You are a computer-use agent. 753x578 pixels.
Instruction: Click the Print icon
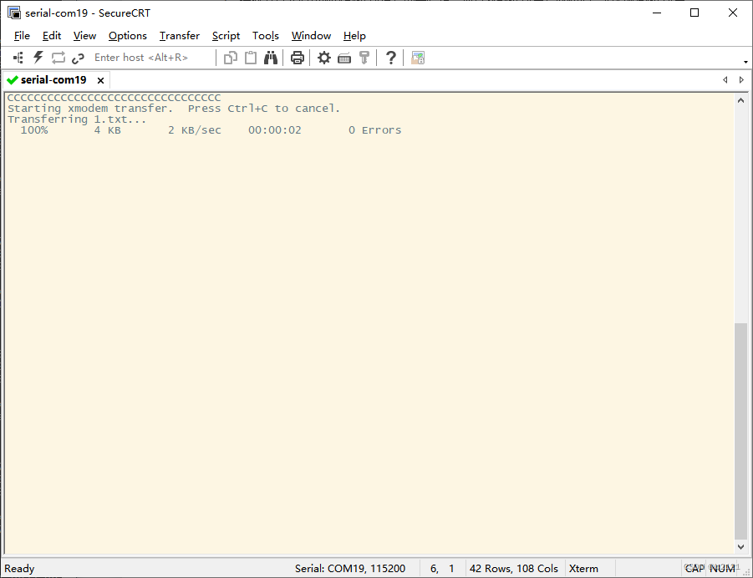[x=297, y=58]
